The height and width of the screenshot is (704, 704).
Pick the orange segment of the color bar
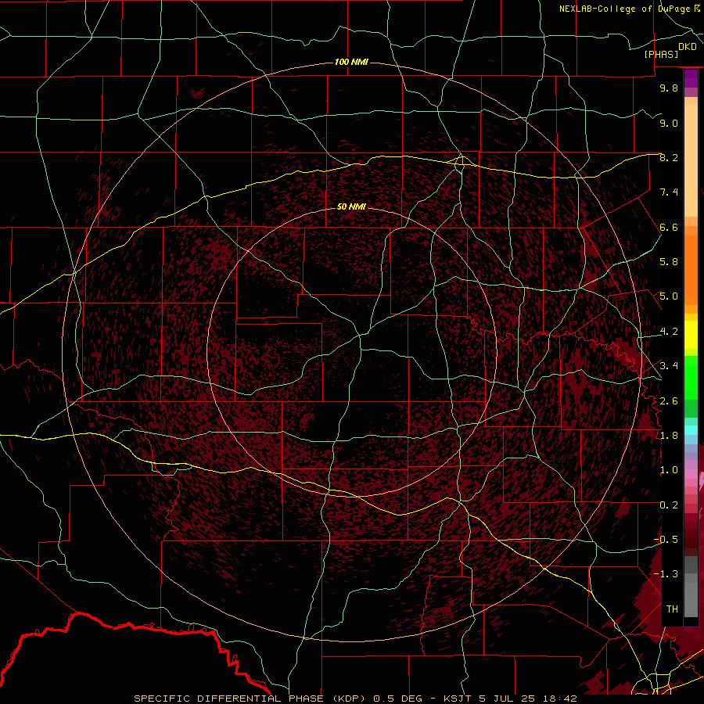click(x=691, y=271)
